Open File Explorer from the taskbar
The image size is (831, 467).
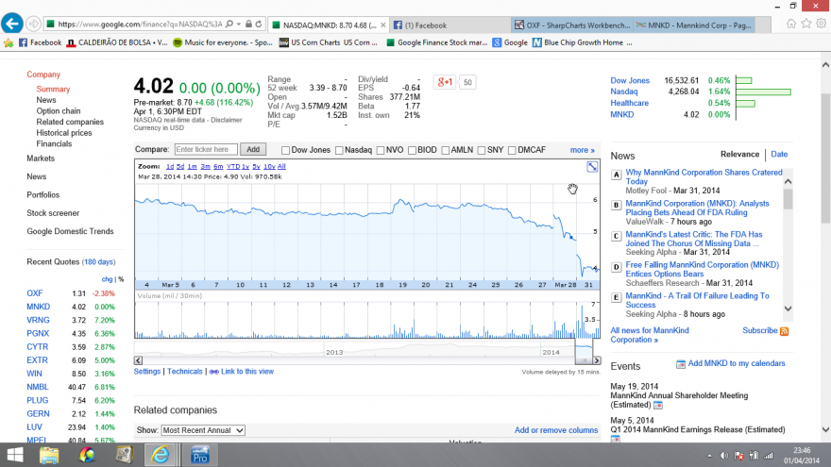49,455
